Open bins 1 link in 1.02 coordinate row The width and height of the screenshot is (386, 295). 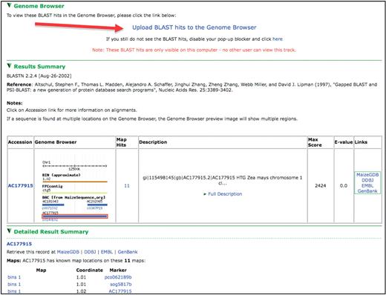pos(14,291)
